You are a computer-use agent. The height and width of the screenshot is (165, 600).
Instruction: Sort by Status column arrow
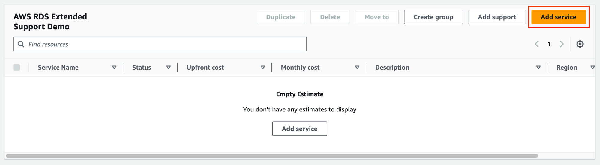168,68
